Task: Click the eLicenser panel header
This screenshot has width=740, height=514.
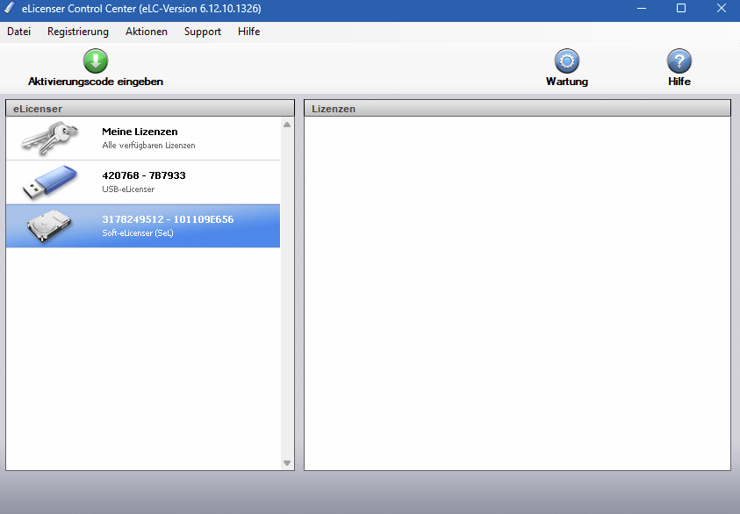Action: coord(150,109)
